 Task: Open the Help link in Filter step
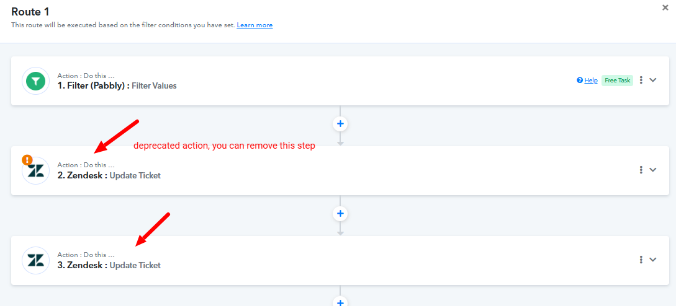coord(591,80)
